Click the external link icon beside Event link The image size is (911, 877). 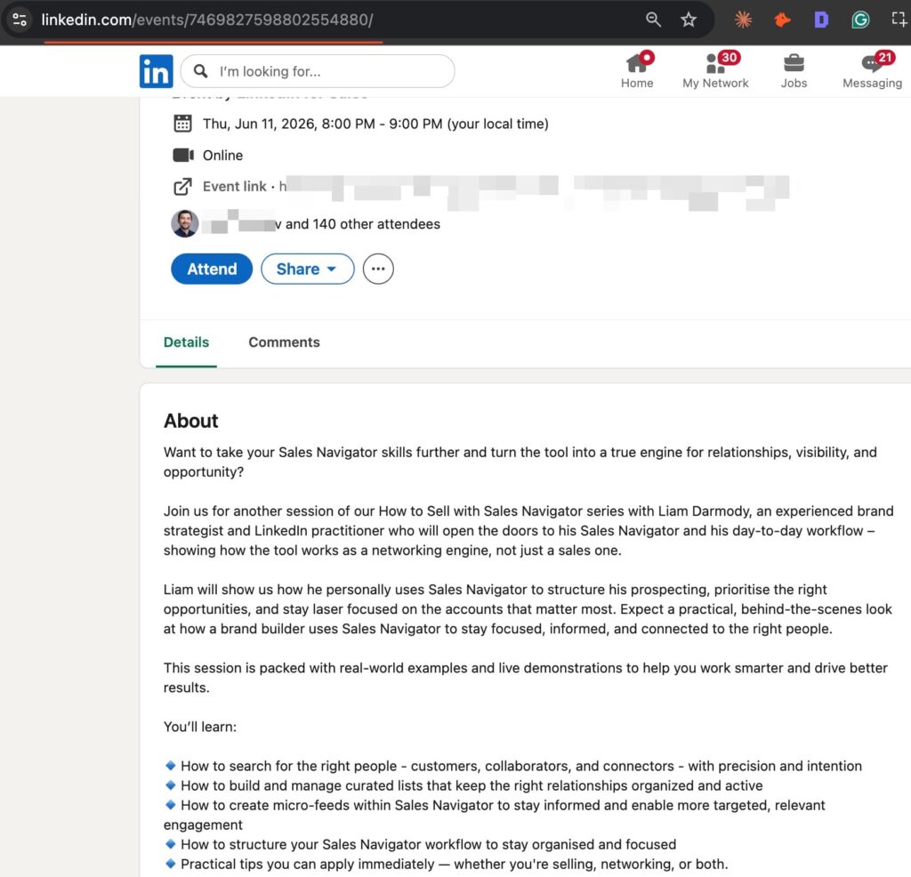click(x=182, y=187)
